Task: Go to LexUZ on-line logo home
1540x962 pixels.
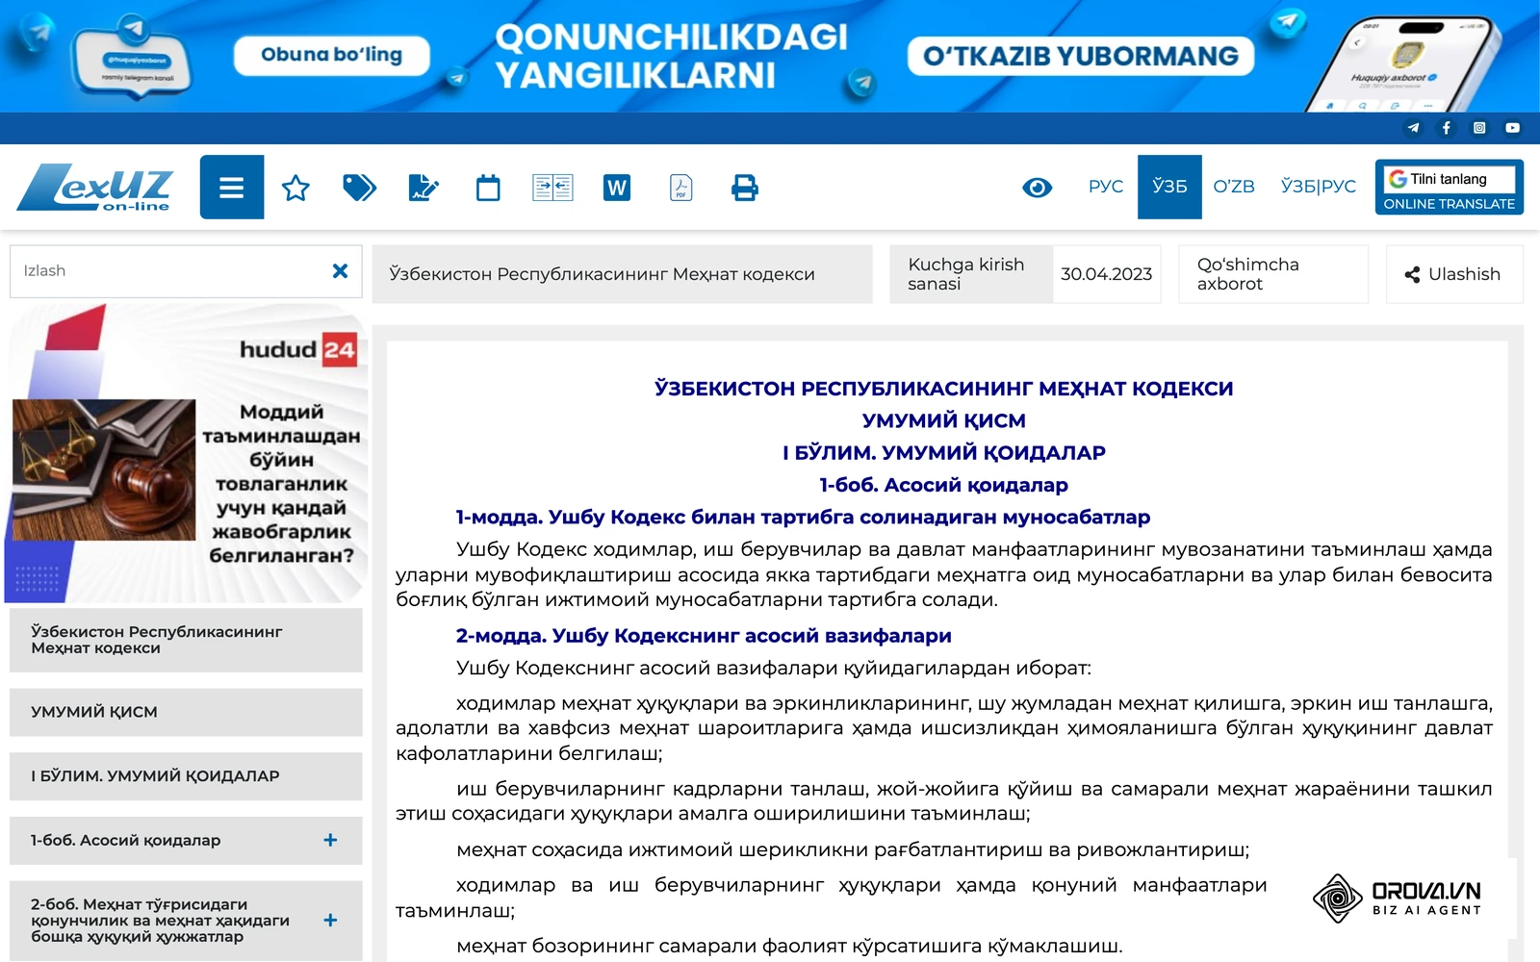Action: point(94,188)
